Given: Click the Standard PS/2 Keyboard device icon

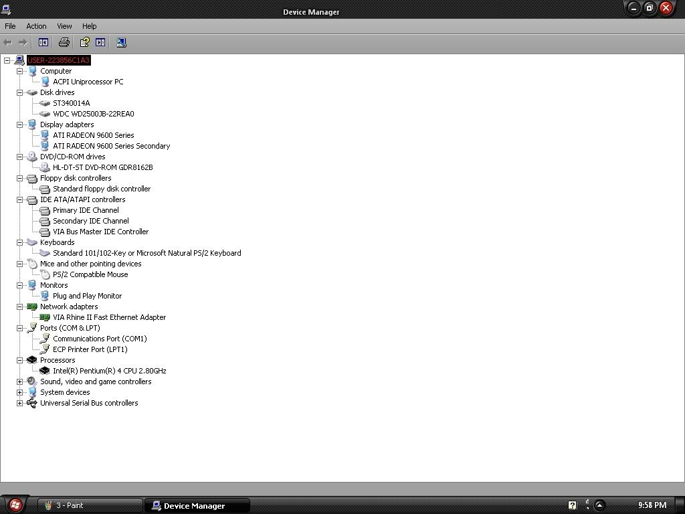Looking at the screenshot, I should [45, 253].
